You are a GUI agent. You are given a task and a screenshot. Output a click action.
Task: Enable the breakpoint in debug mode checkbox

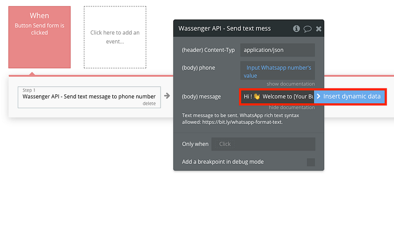(x=311, y=162)
